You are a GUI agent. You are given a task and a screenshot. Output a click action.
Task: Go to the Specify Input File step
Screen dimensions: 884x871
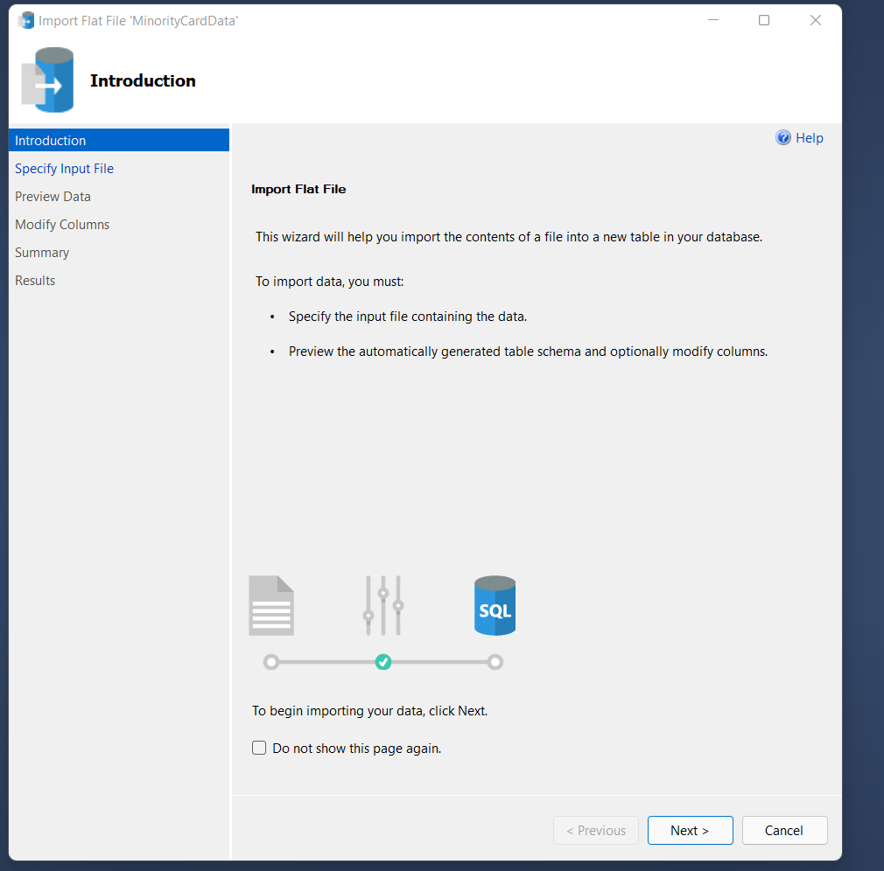65,169
